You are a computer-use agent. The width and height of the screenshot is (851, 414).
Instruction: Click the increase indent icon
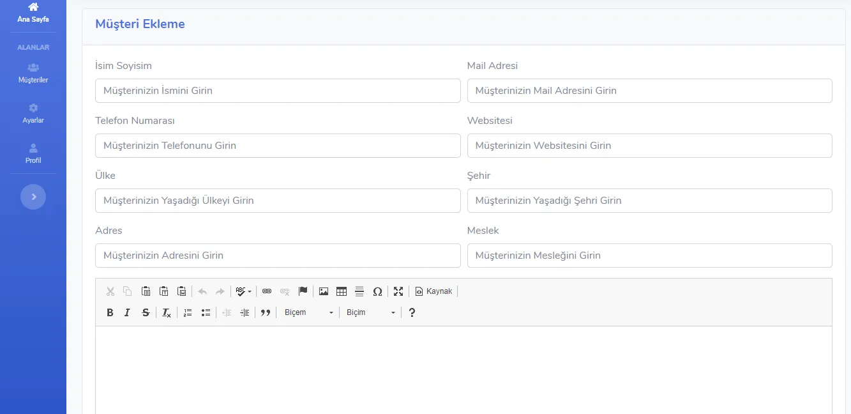pyautogui.click(x=245, y=312)
